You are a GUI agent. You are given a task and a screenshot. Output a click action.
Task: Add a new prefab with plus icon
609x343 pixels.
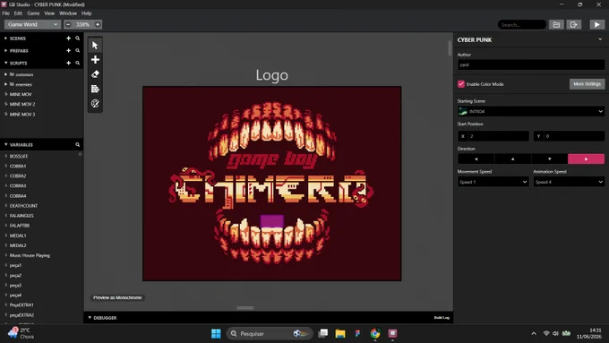[x=68, y=50]
